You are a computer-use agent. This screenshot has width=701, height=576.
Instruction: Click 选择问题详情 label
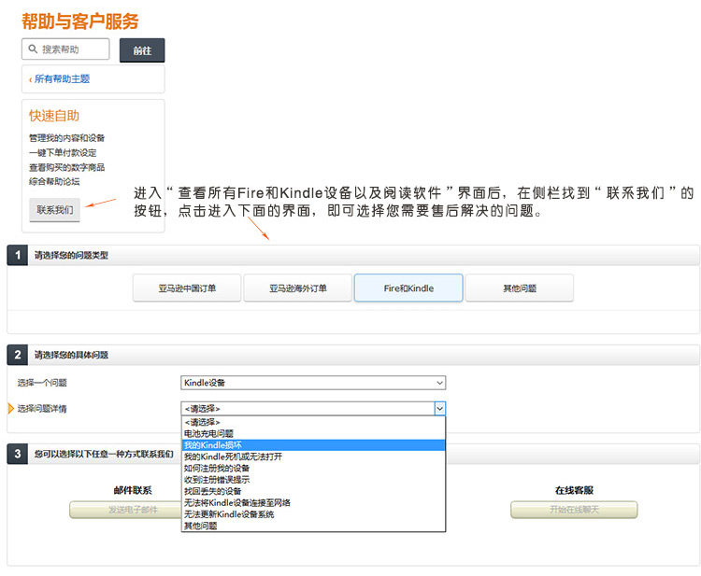click(x=42, y=409)
